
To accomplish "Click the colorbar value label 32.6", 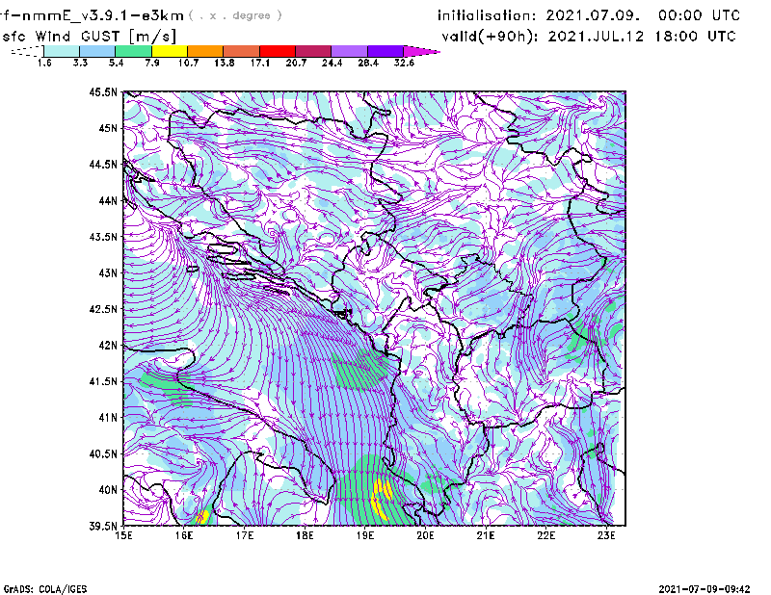I will click(x=404, y=63).
